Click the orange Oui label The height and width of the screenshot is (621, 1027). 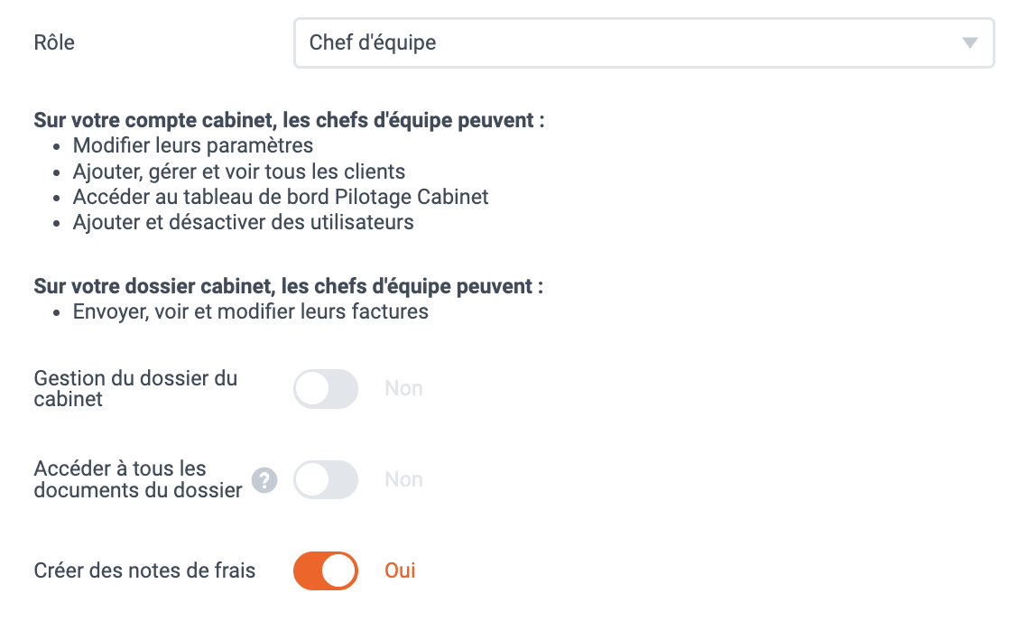click(400, 570)
